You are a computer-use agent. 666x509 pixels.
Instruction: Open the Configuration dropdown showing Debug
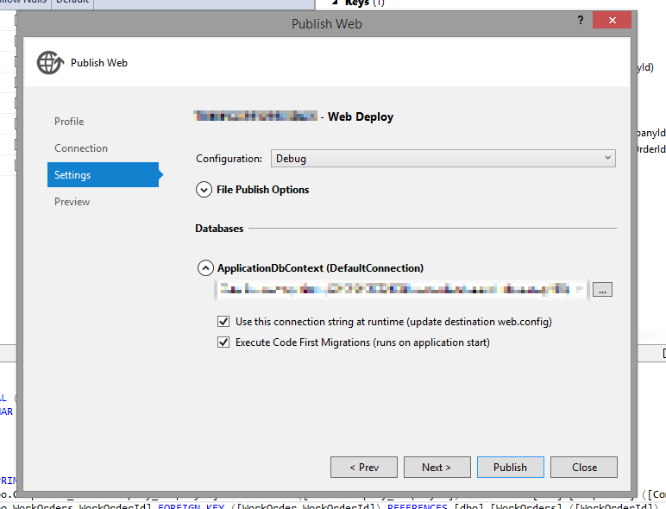443,159
